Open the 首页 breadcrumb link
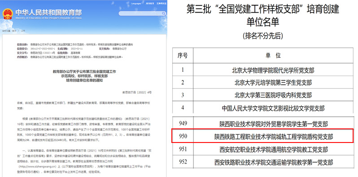The width and height of the screenshot is (358, 177). tap(14, 30)
